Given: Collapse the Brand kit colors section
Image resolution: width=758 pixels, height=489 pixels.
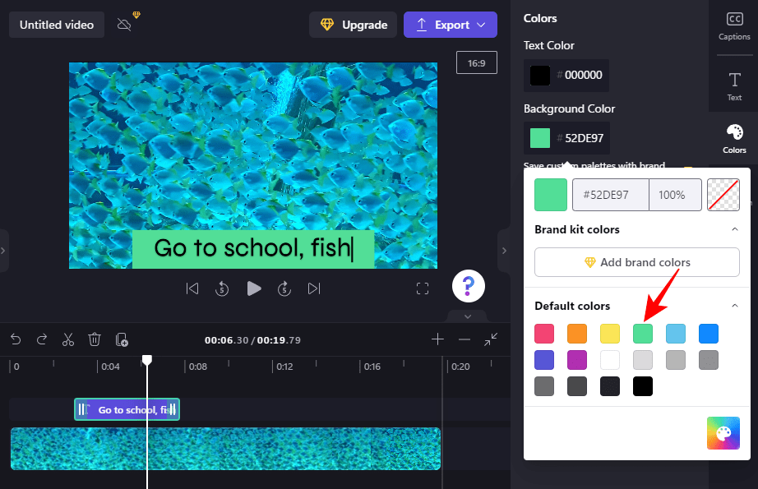Looking at the screenshot, I should point(735,229).
